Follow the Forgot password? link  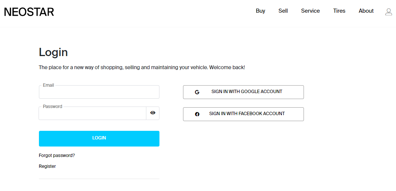pyautogui.click(x=57, y=155)
